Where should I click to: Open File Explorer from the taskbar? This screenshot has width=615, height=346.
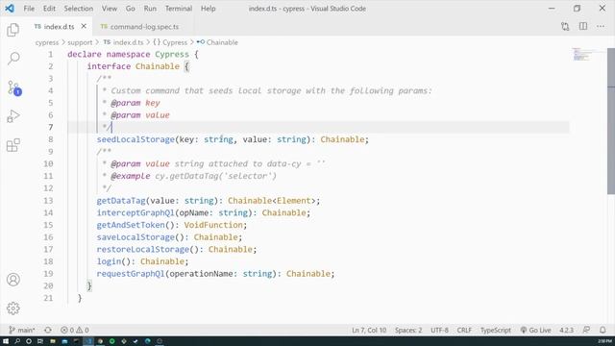tap(53, 341)
